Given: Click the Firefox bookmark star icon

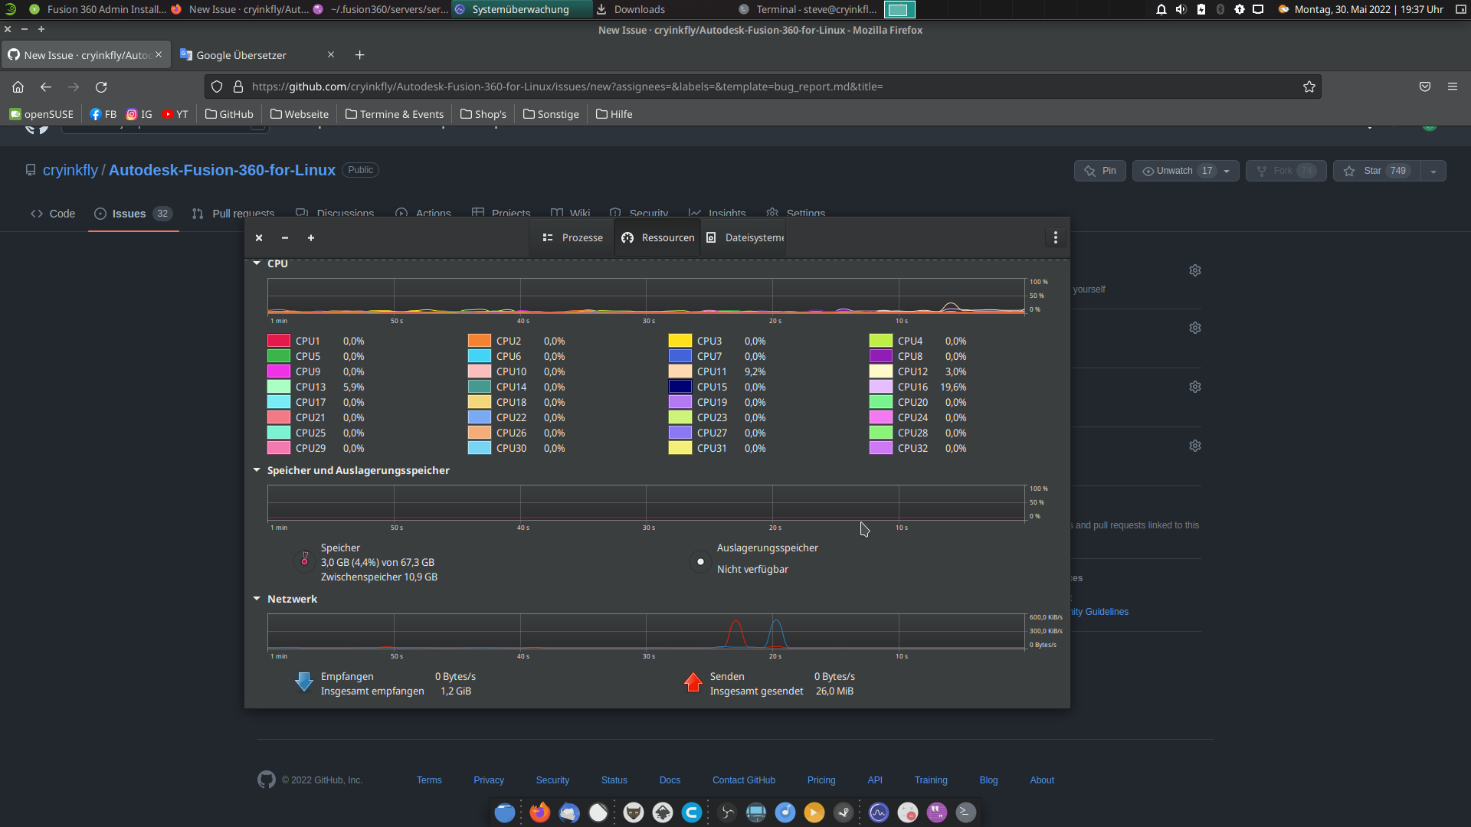Looking at the screenshot, I should [x=1309, y=87].
